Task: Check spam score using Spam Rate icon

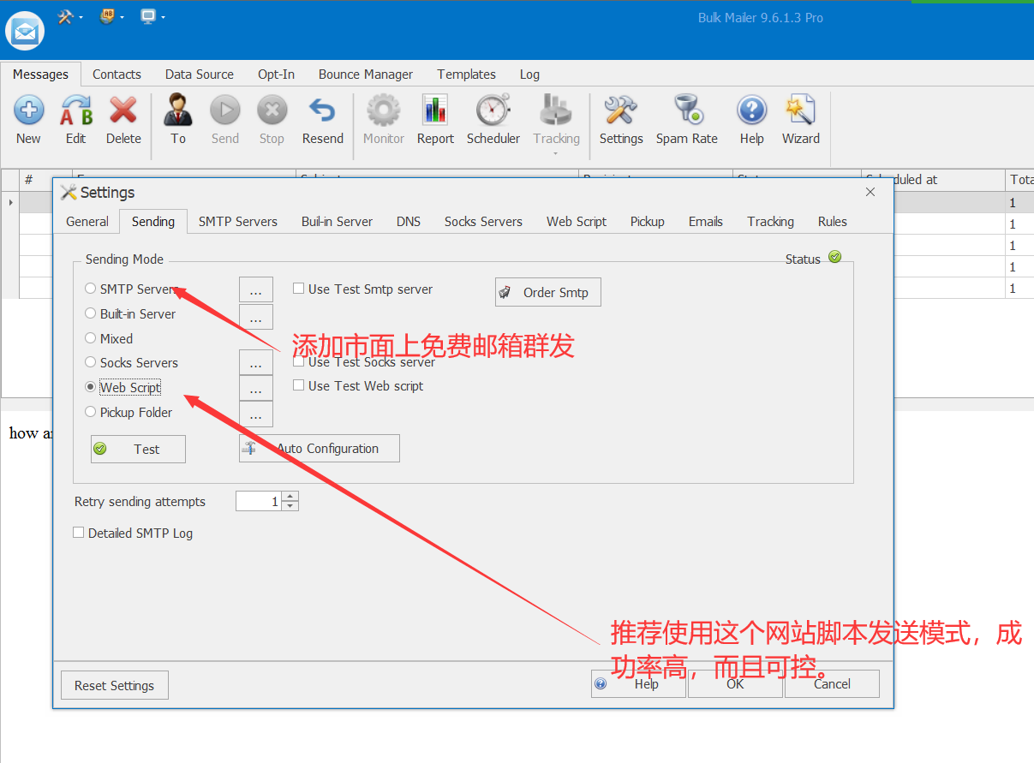Action: [686, 120]
